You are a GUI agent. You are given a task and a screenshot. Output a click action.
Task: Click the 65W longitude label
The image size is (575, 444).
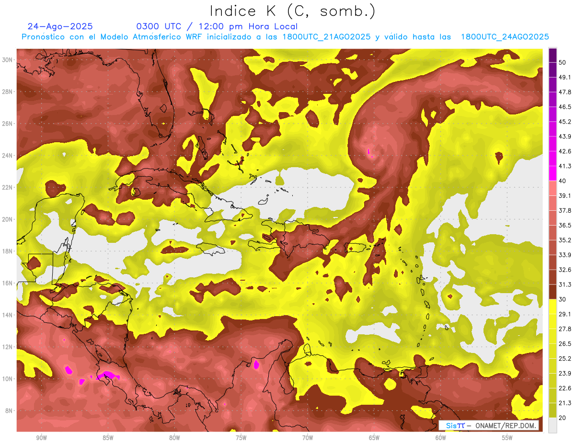[x=374, y=438]
